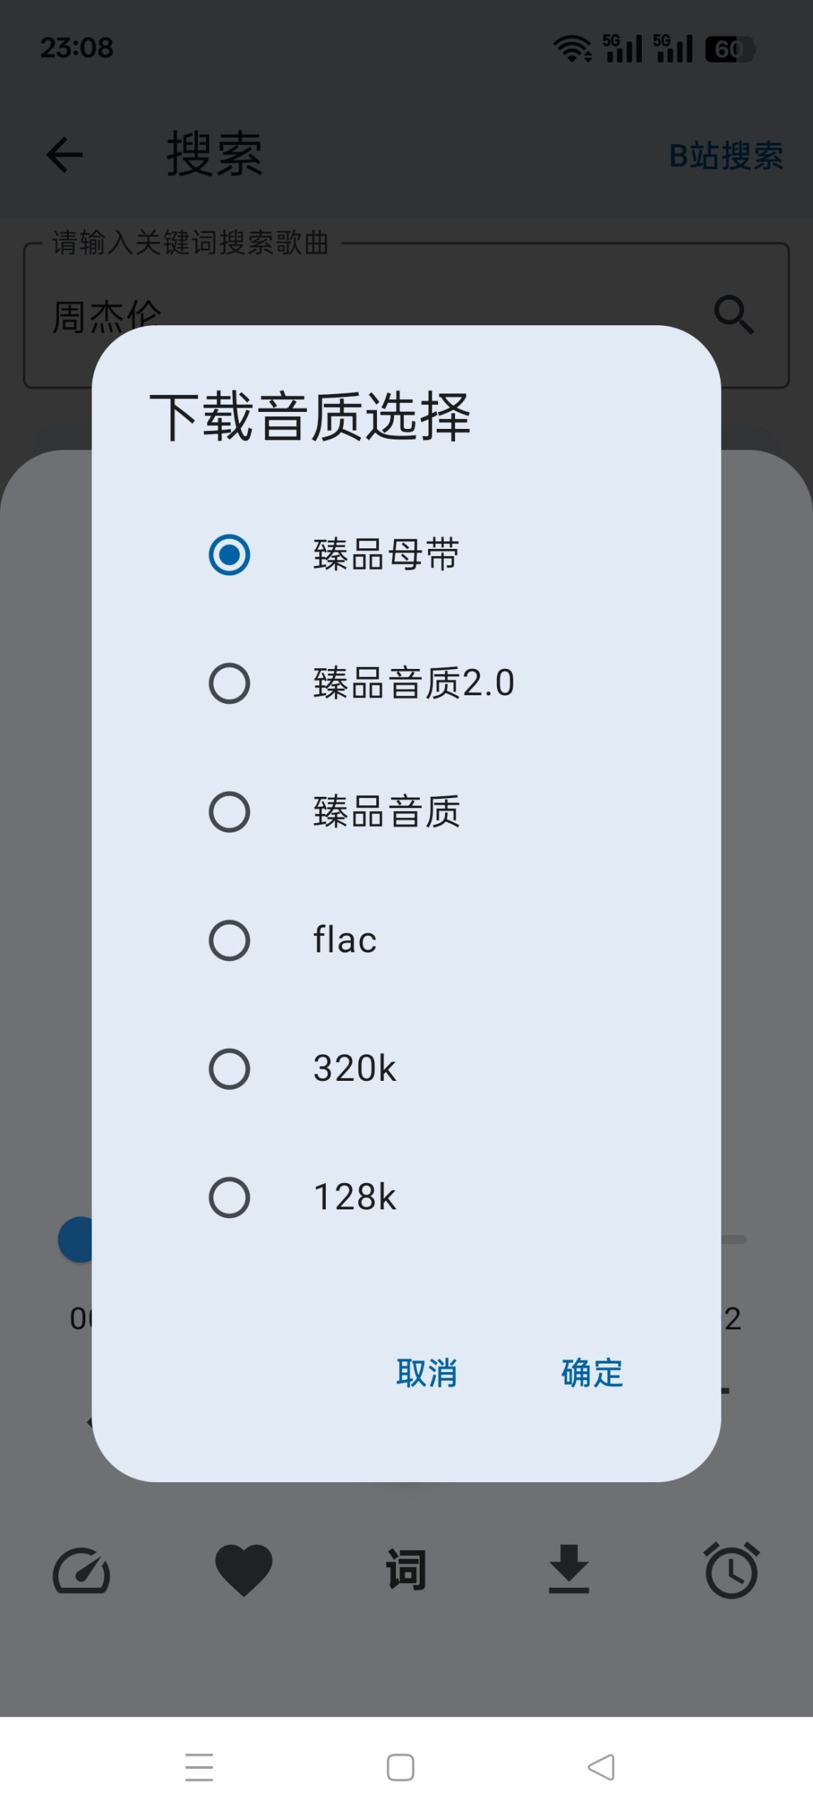This screenshot has width=813, height=1818.
Task: Dismiss the dialog by tapping 取消
Action: pyautogui.click(x=428, y=1373)
